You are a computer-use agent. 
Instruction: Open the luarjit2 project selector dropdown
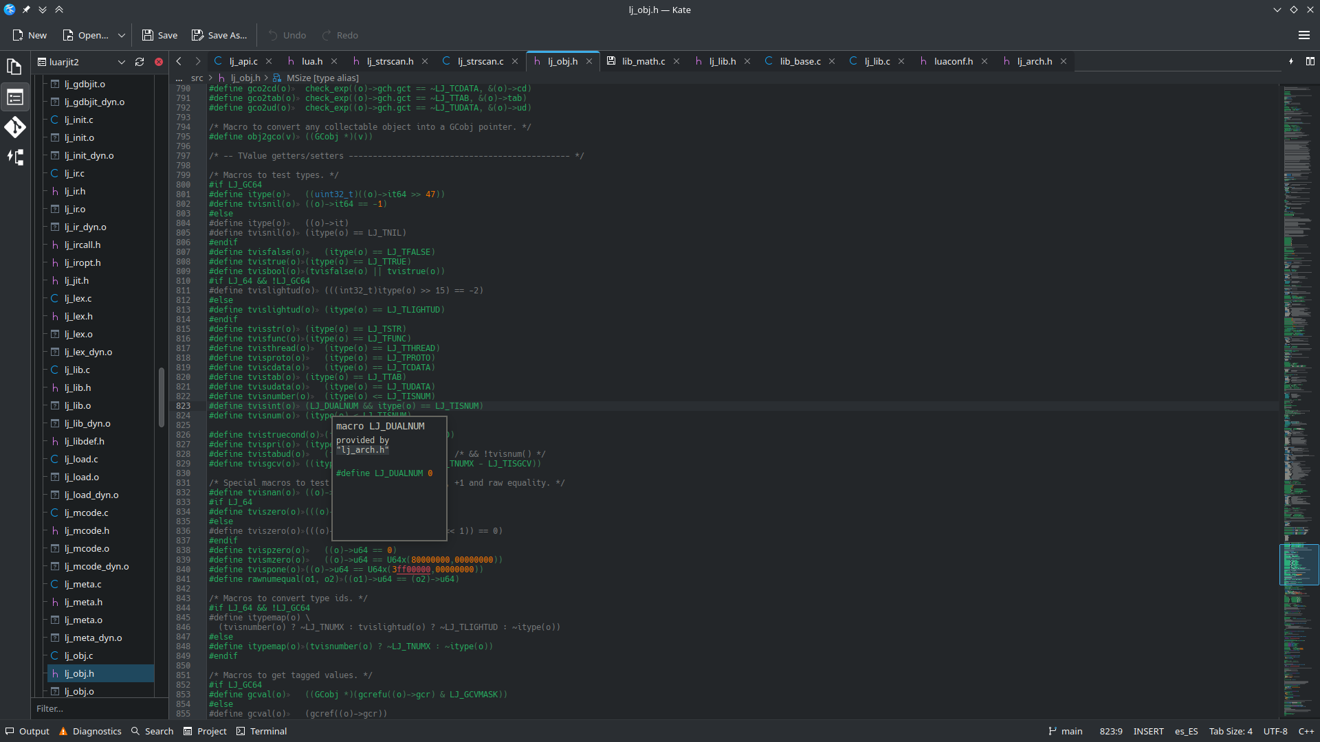point(122,62)
